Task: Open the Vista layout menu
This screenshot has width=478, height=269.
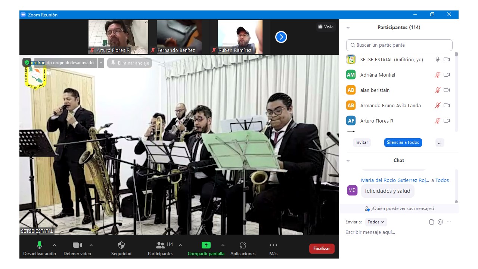Action: [326, 27]
